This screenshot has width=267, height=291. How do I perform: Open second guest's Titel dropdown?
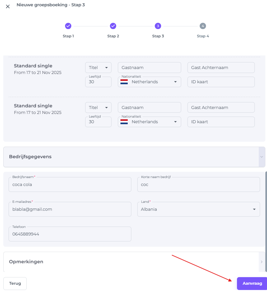pyautogui.click(x=98, y=108)
